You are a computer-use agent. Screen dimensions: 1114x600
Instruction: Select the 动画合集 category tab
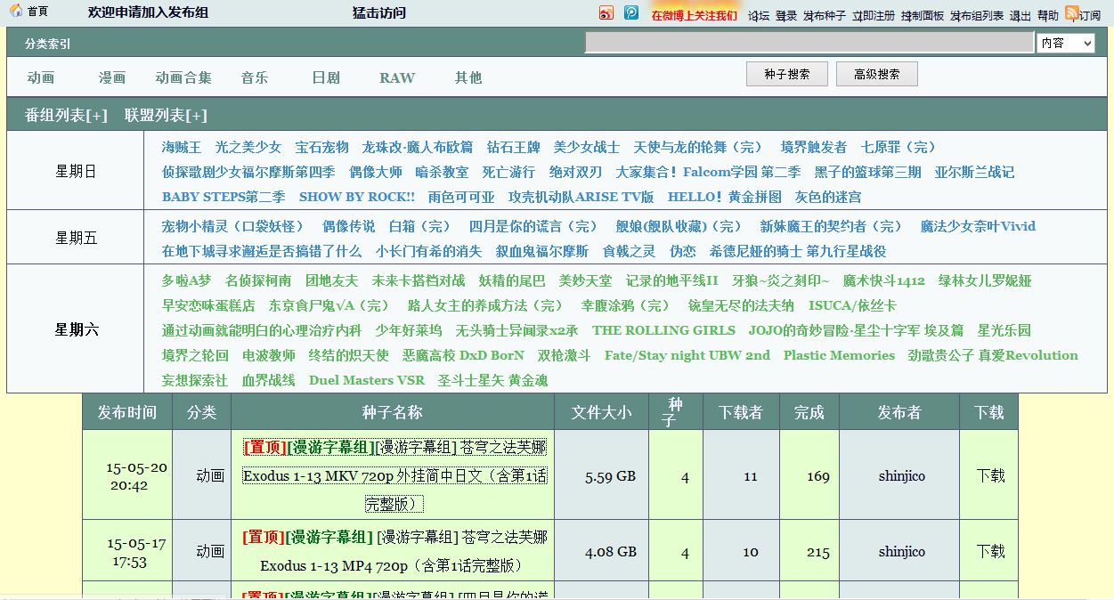tap(183, 77)
